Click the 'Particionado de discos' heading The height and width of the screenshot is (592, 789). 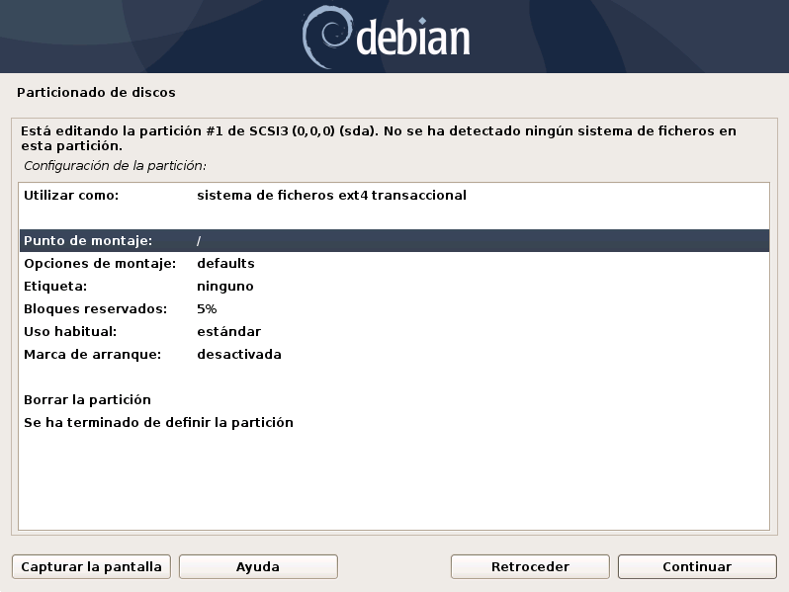(96, 93)
